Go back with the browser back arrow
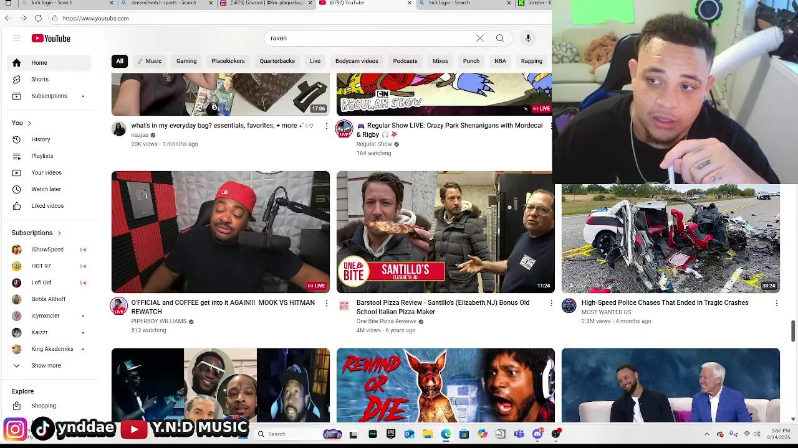Screen dimensions: 798x448 click(8, 18)
